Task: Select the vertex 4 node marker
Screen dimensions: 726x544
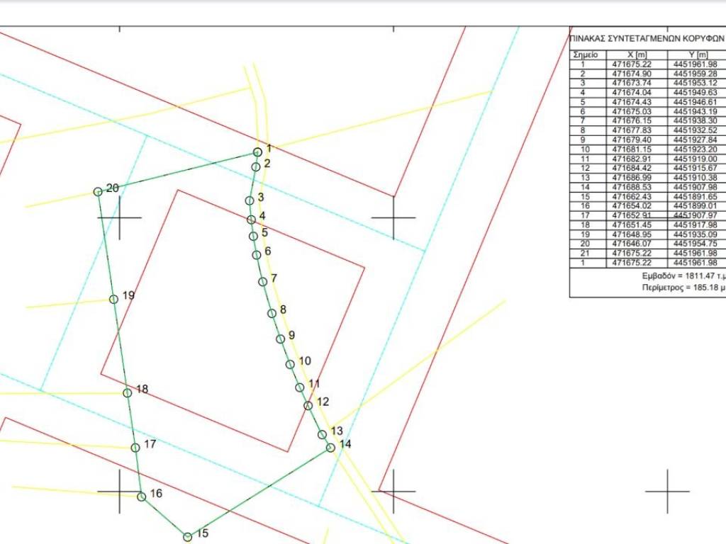Action: (251, 220)
